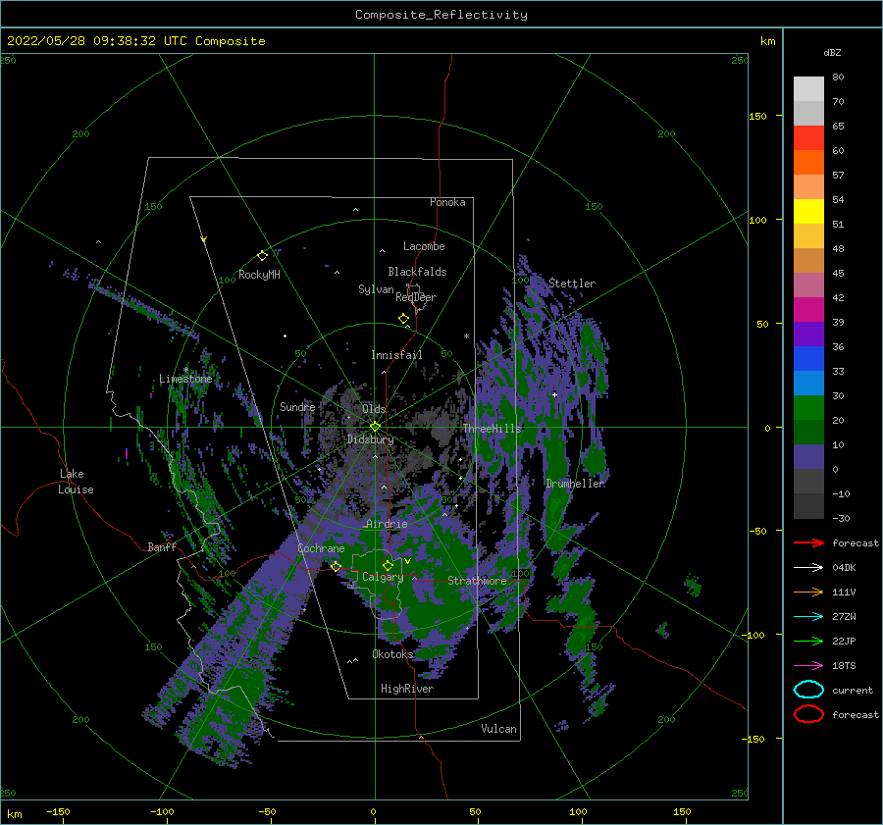Screen dimensions: 883x825
Task: Select the orange 111V arrow legend icon
Action: (x=808, y=592)
